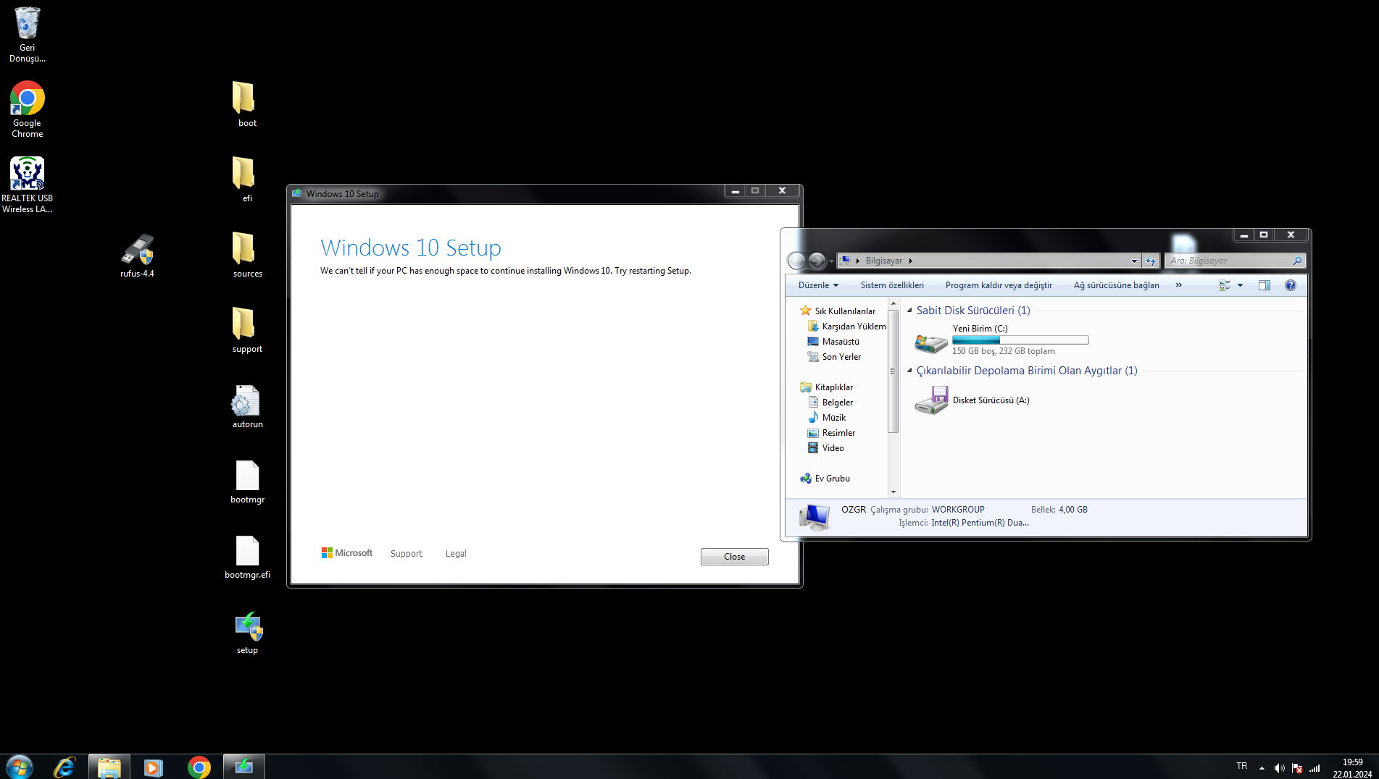Select the Yeni Birim (C:) drive

(x=1001, y=340)
